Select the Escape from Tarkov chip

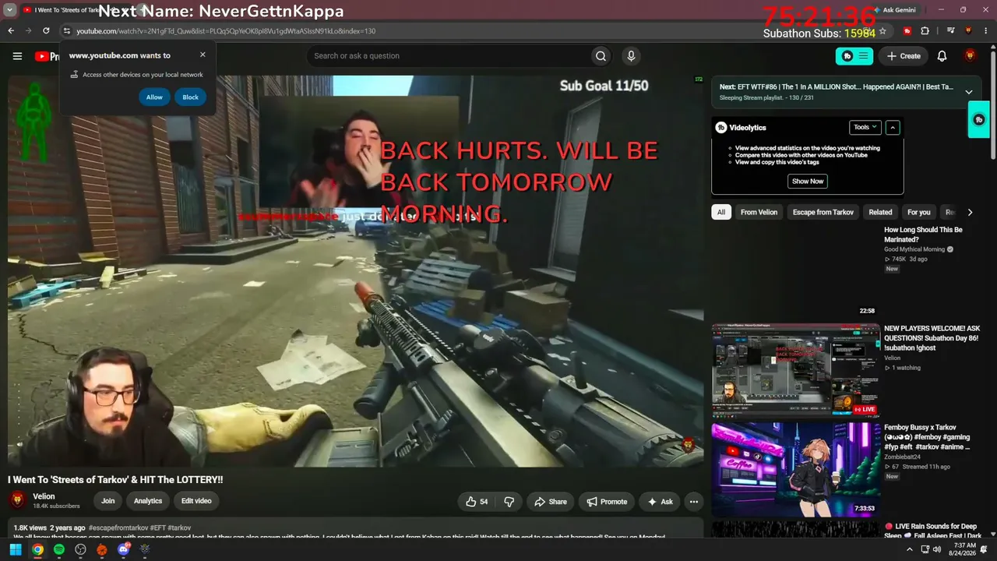[823, 212]
